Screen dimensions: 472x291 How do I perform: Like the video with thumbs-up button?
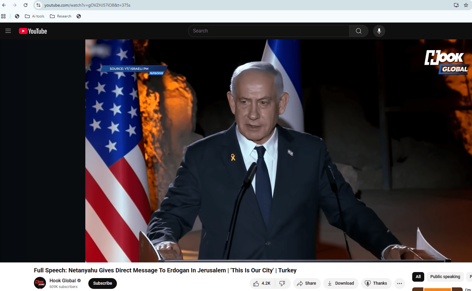(262, 283)
